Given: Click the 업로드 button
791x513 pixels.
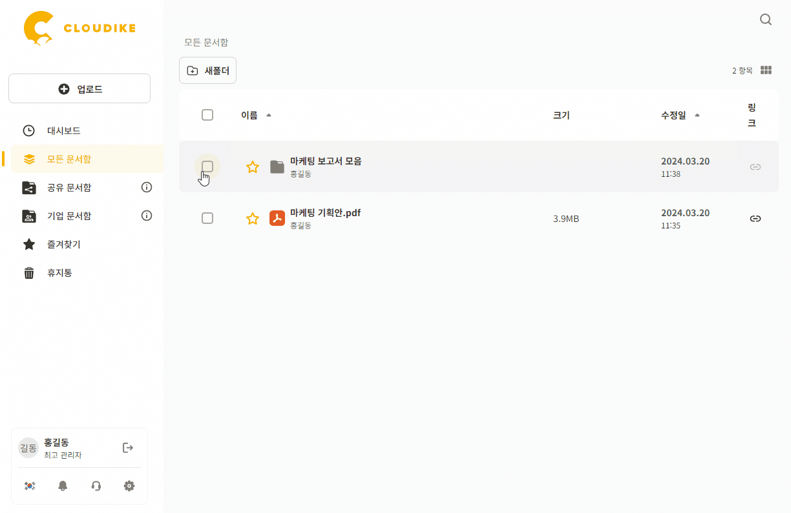Looking at the screenshot, I should pyautogui.click(x=79, y=89).
